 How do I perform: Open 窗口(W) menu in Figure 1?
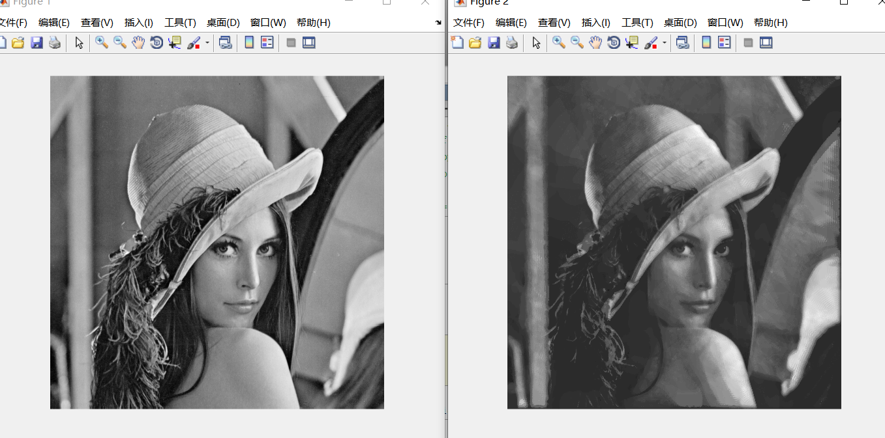tap(268, 23)
